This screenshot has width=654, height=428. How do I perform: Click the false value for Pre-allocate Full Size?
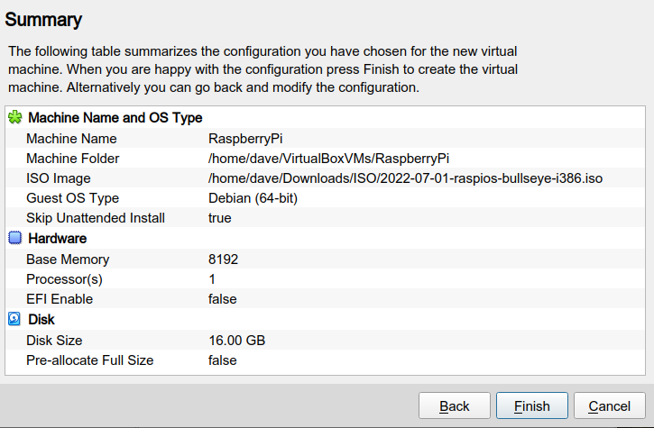(x=222, y=360)
